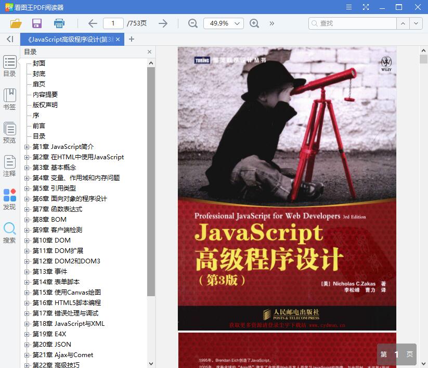Open chapter 第18章 JavaScript与XML

coord(69,324)
